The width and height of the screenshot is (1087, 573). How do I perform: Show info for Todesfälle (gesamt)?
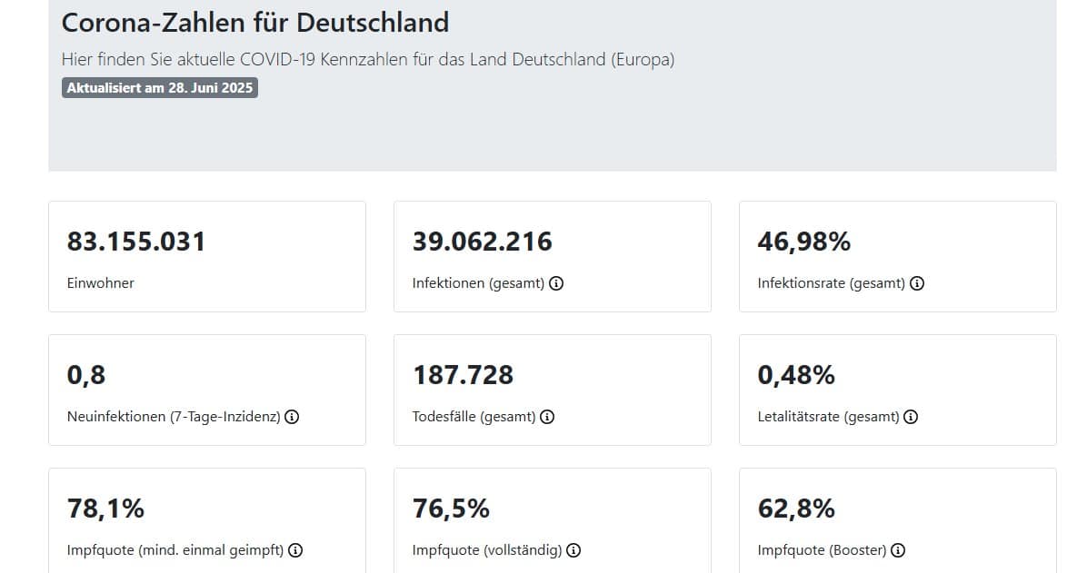coord(547,417)
